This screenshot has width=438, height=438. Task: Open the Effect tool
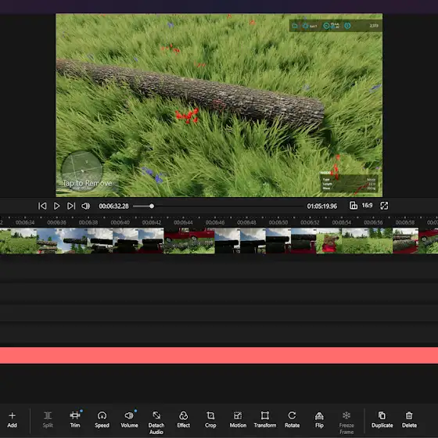[184, 419]
